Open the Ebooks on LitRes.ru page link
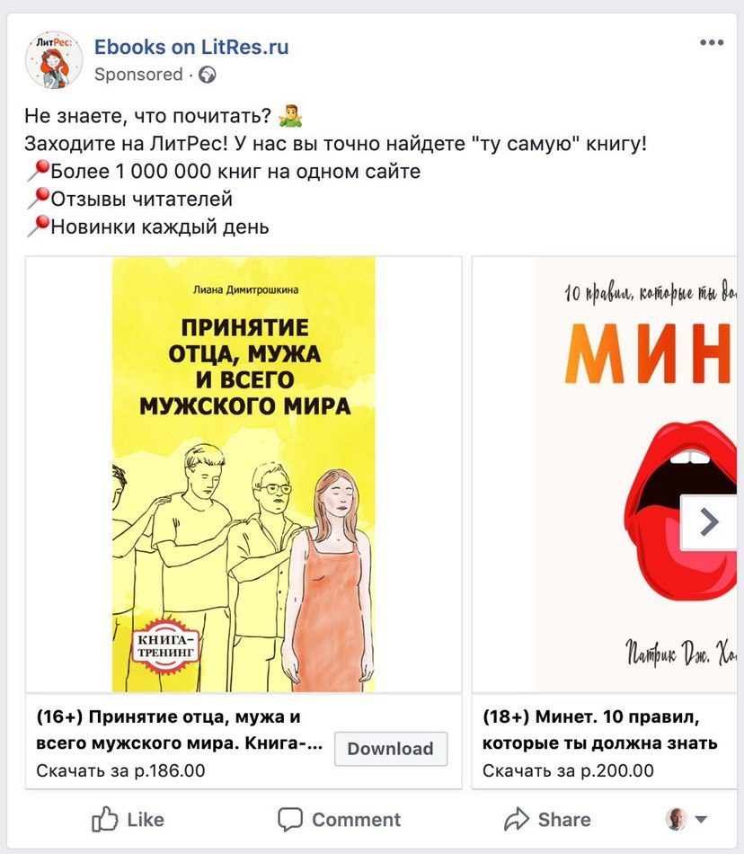 click(191, 47)
